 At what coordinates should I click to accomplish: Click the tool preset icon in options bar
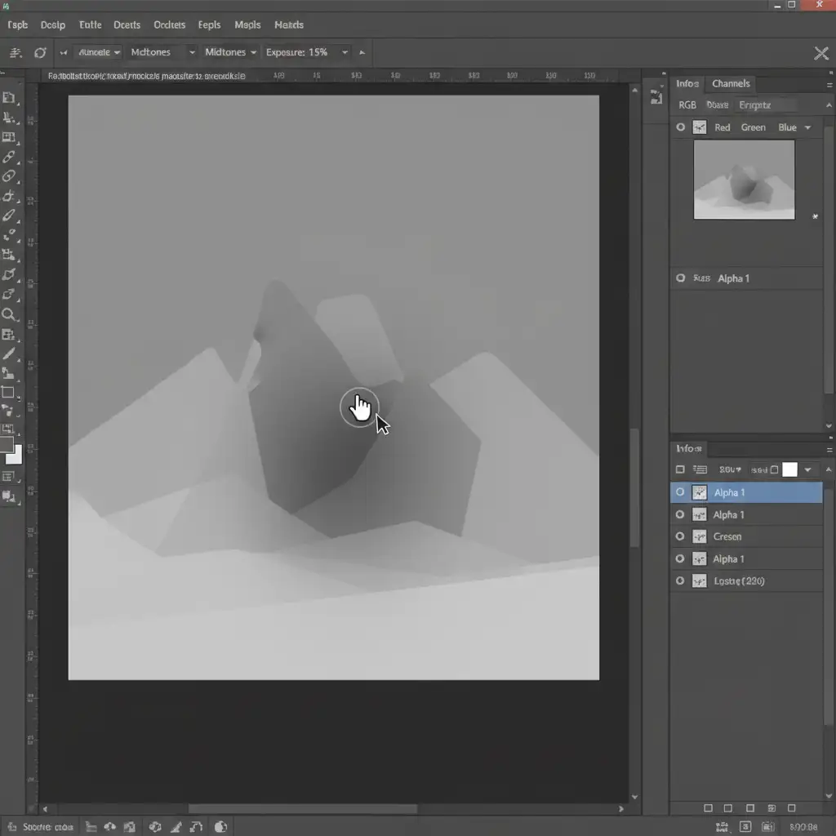15,52
